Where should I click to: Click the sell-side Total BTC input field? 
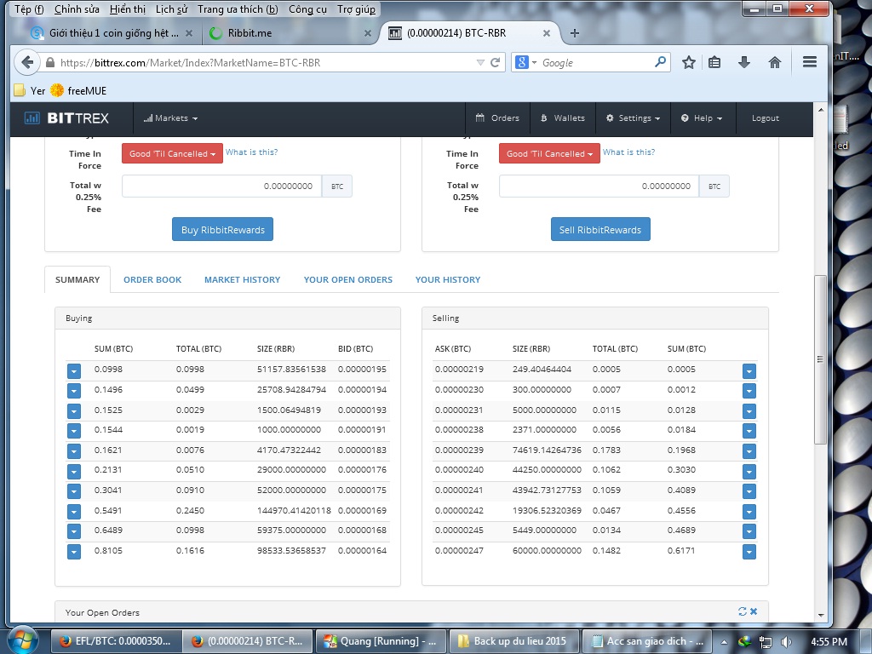[x=599, y=186]
